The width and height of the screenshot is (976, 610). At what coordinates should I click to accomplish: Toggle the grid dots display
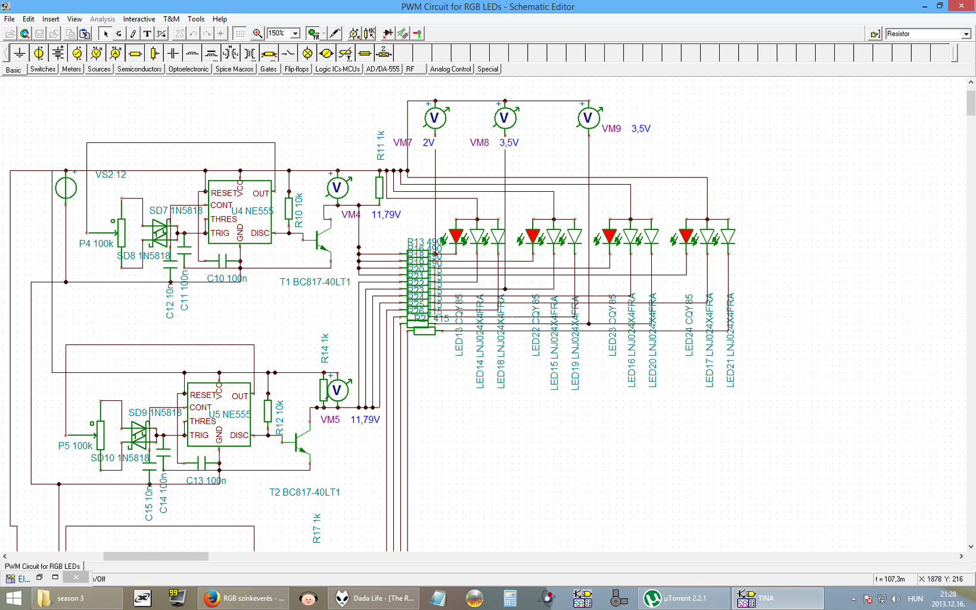click(x=240, y=34)
